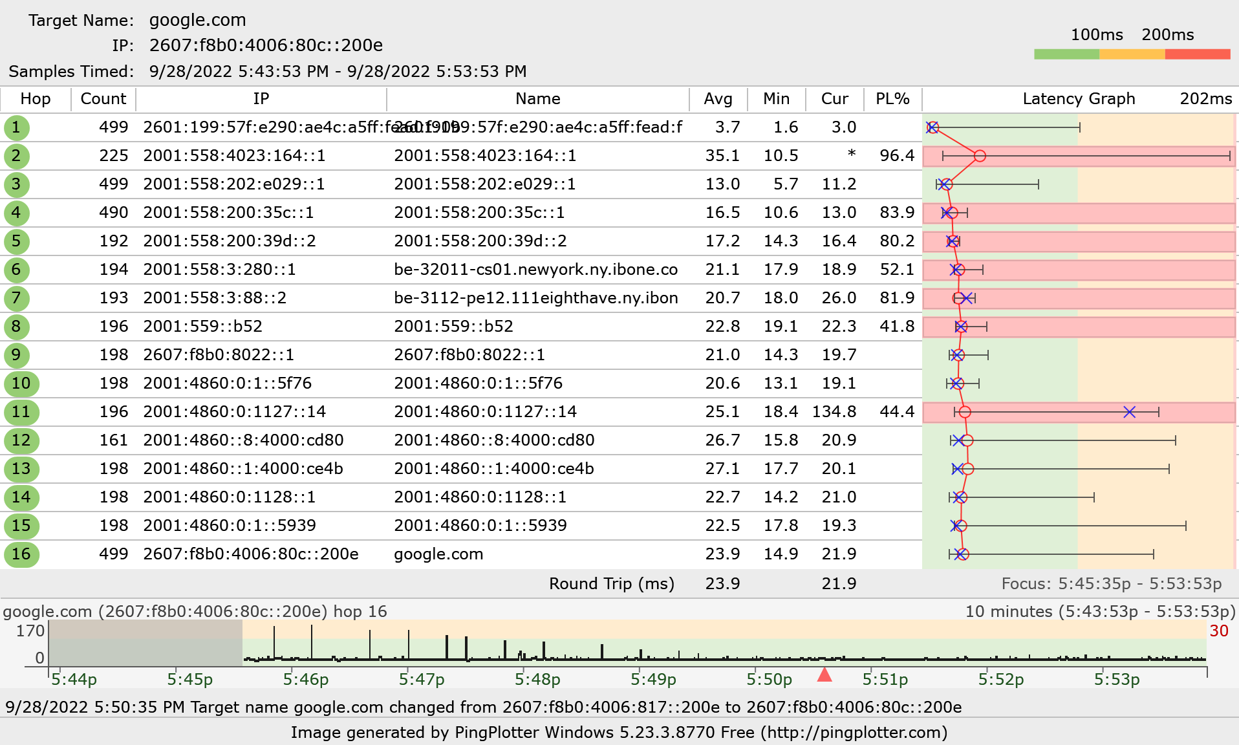Image resolution: width=1239 pixels, height=745 pixels.
Task: Select the hop 4 badge
Action: pos(17,213)
